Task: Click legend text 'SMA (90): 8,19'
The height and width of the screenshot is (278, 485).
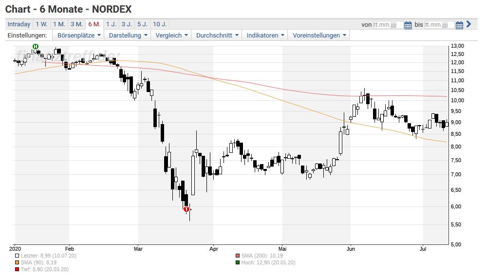Action: tap(38, 262)
